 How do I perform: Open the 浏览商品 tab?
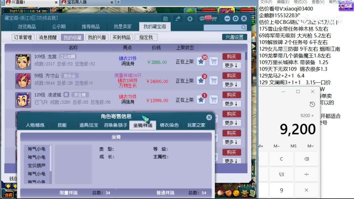coord(27,27)
